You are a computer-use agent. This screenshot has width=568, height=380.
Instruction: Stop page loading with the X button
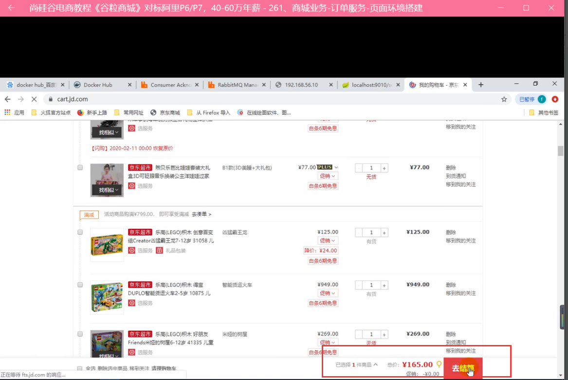[x=34, y=99]
